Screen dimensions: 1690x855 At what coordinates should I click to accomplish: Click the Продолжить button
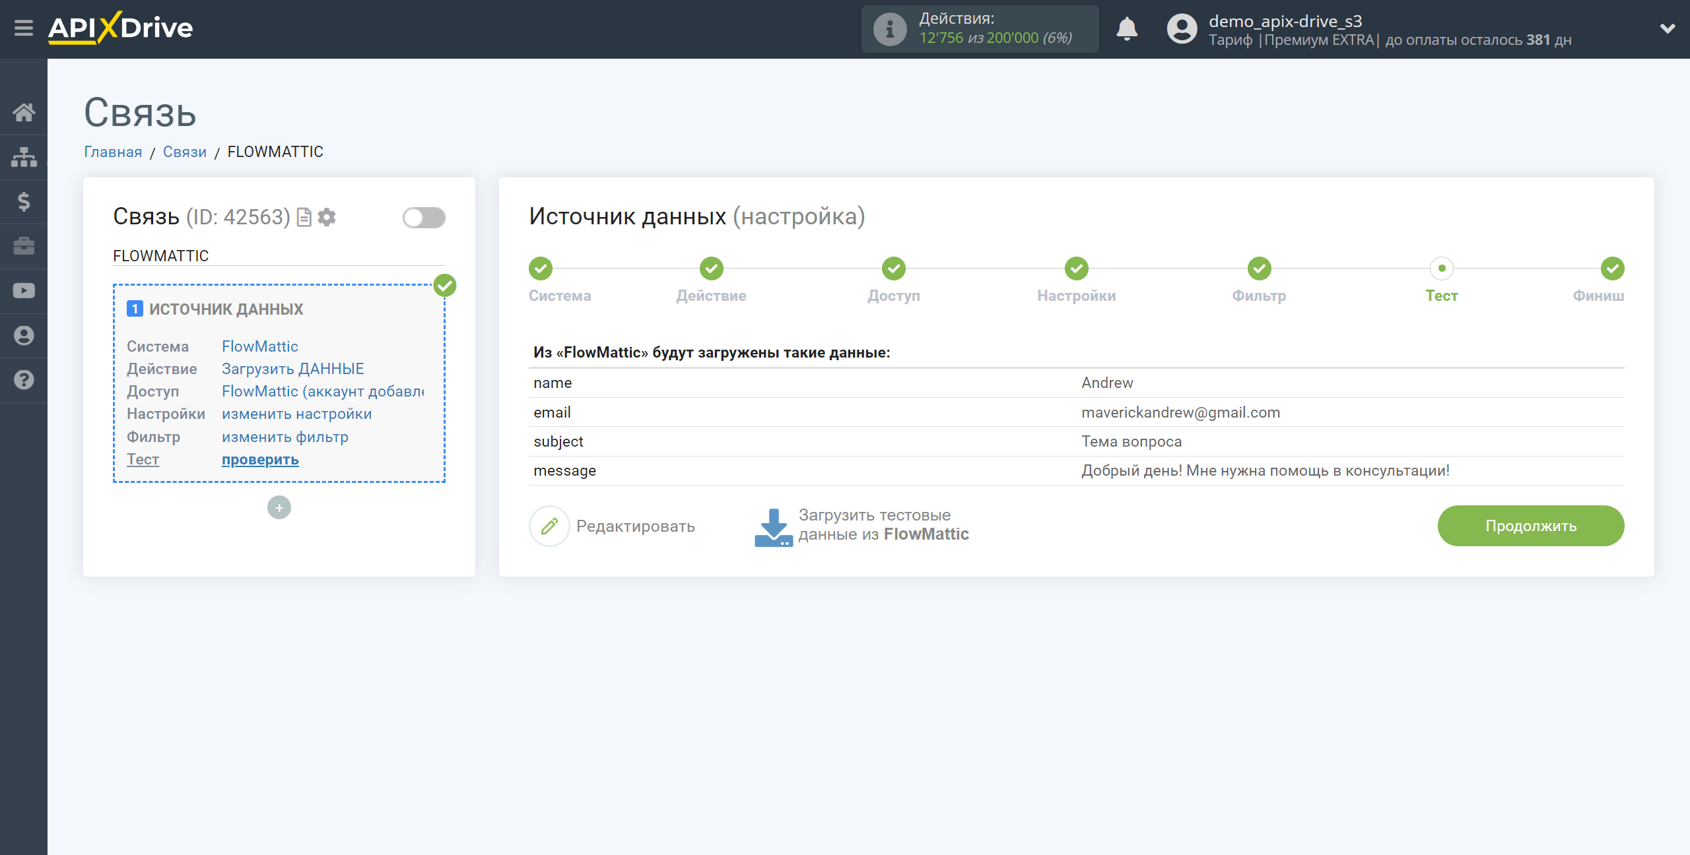[1531, 526]
